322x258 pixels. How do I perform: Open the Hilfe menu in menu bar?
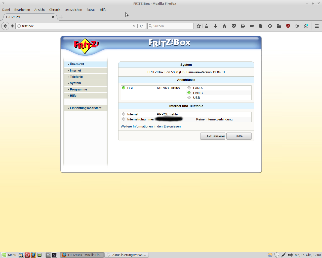pyautogui.click(x=103, y=10)
